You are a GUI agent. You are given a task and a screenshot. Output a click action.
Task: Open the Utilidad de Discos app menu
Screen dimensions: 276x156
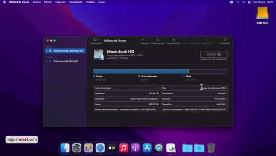[19, 2]
